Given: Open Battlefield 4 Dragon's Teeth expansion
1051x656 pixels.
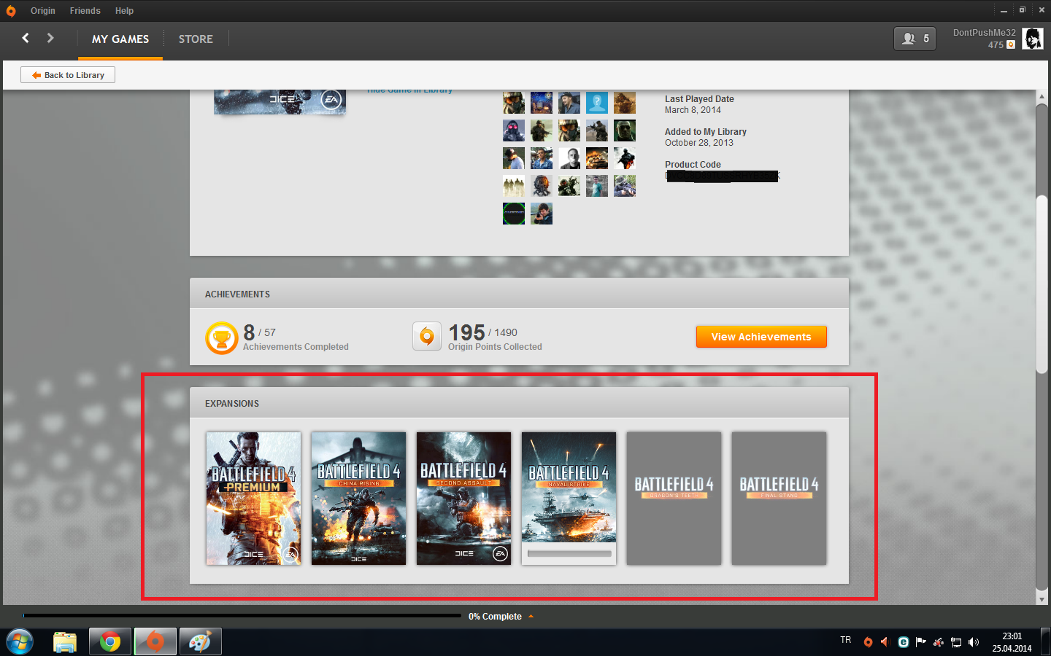Looking at the screenshot, I should click(674, 499).
